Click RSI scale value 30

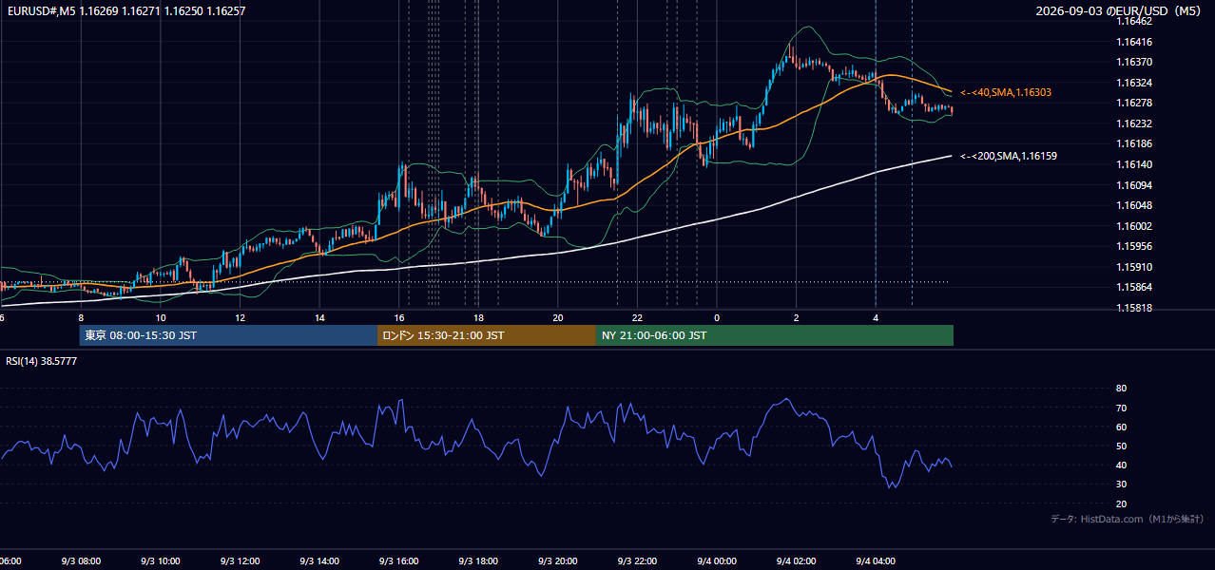pos(1121,484)
